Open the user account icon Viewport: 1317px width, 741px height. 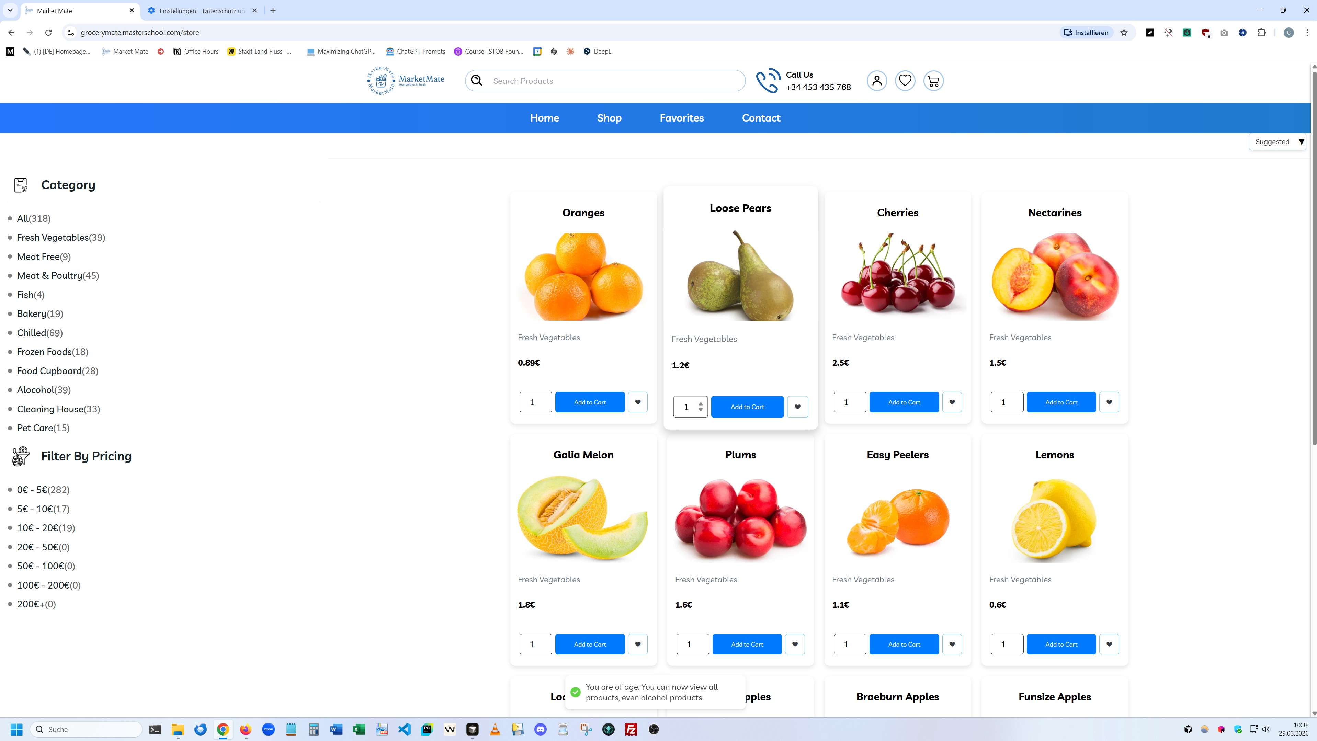tap(876, 81)
